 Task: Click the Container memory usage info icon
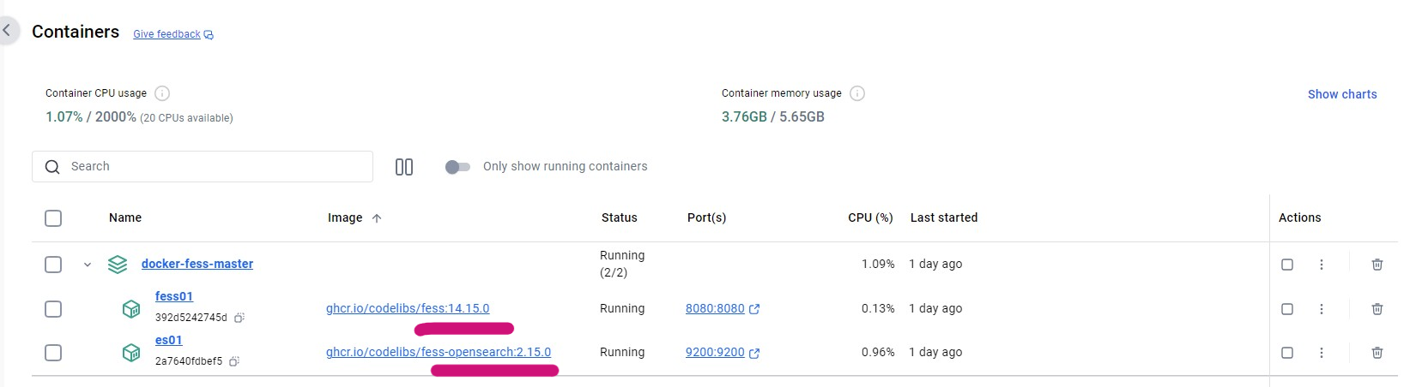pyautogui.click(x=856, y=93)
